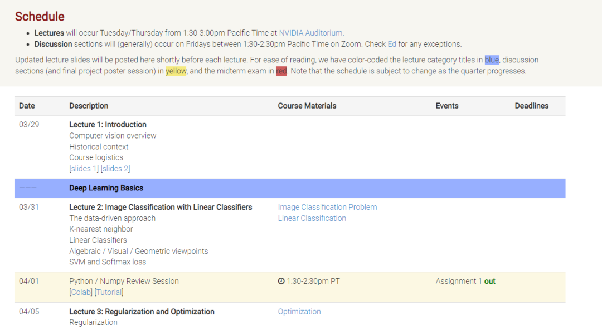The image size is (602, 330).
Task: Click the yellow highlighted word swatch
Action: pos(176,71)
